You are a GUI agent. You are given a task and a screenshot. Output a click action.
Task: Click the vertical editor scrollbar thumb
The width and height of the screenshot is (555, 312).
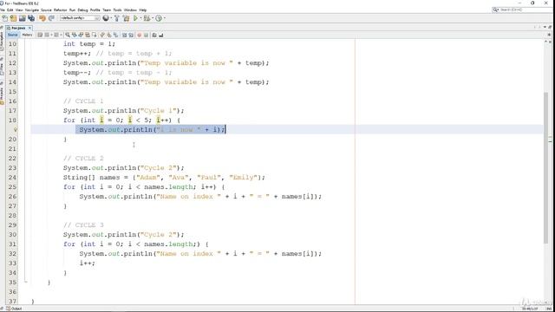tap(545, 167)
